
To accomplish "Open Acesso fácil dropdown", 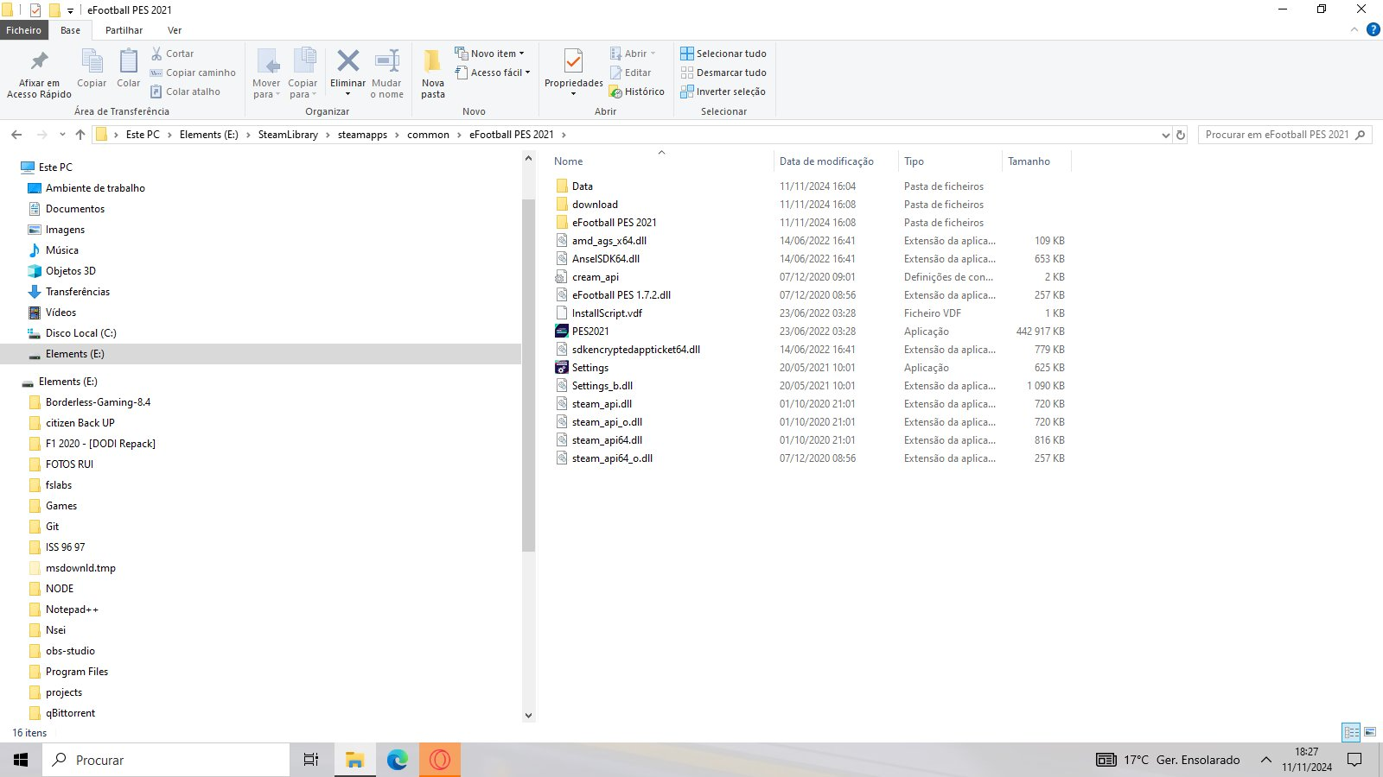I will click(x=493, y=73).
